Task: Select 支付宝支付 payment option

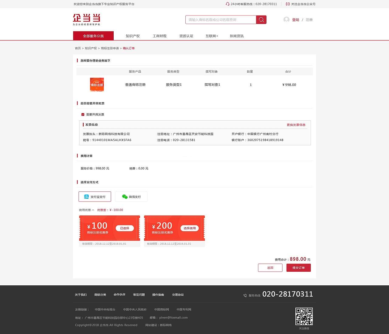Action: pos(95,197)
